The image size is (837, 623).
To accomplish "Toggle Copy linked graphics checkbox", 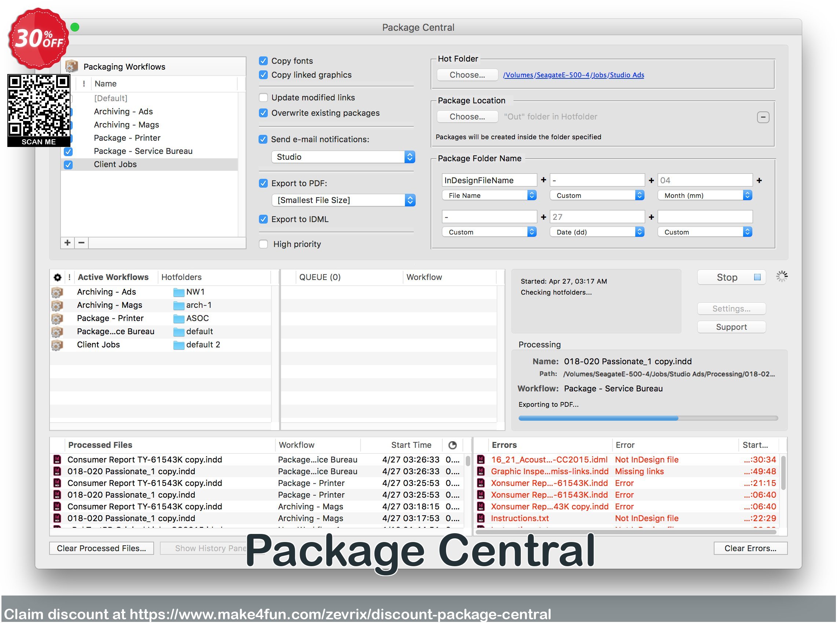I will 263,75.
